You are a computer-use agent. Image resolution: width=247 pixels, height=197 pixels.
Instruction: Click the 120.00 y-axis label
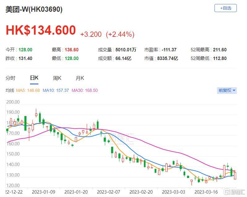click(x=13, y=185)
